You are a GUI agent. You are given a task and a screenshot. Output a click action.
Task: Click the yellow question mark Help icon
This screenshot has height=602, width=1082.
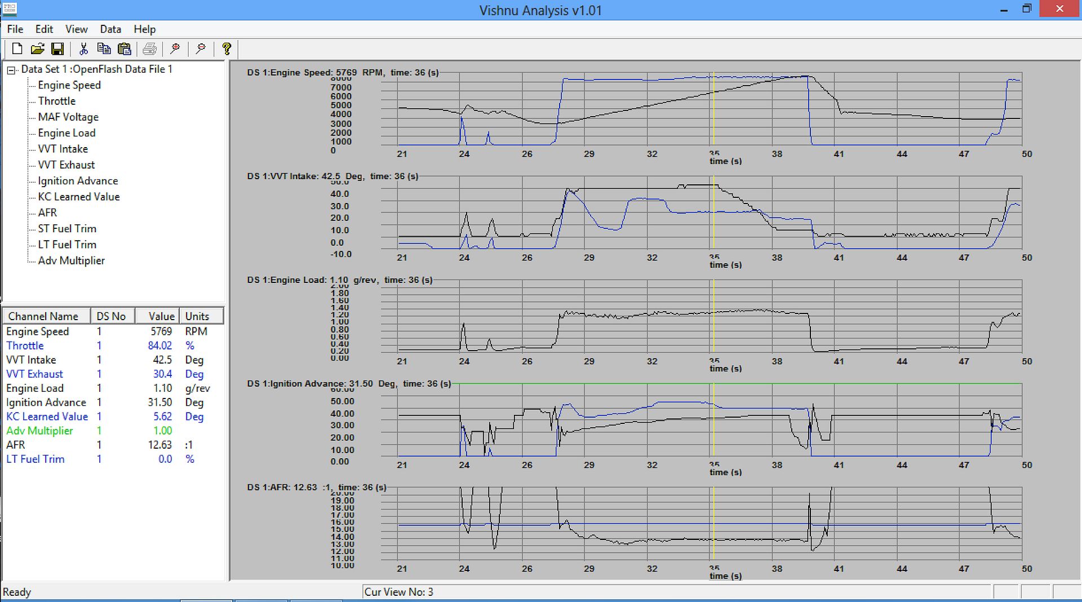click(227, 49)
